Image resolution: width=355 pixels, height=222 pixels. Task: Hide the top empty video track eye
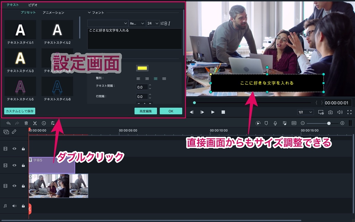click(14, 149)
